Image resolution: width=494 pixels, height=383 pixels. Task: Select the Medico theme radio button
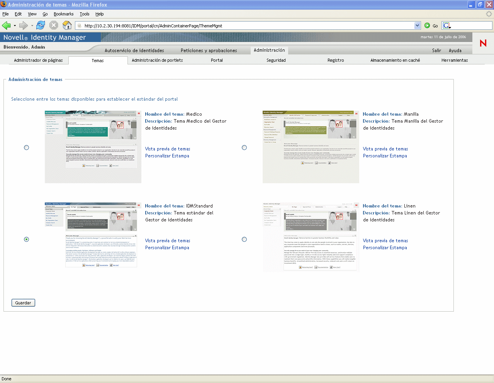[26, 147]
